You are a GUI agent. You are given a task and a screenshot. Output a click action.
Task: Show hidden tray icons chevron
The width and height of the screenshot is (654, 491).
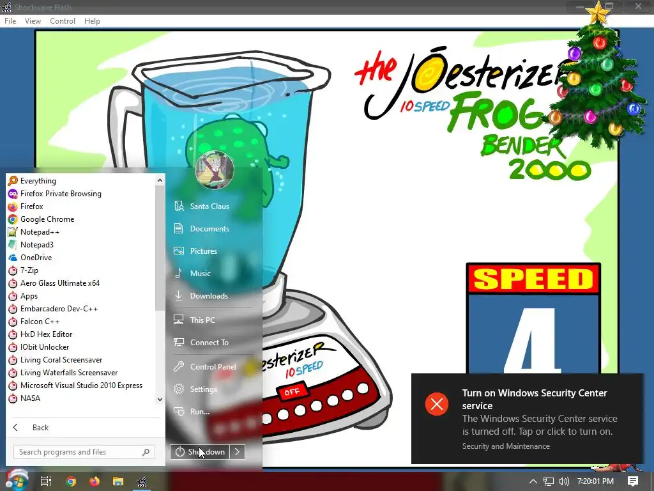coord(533,481)
